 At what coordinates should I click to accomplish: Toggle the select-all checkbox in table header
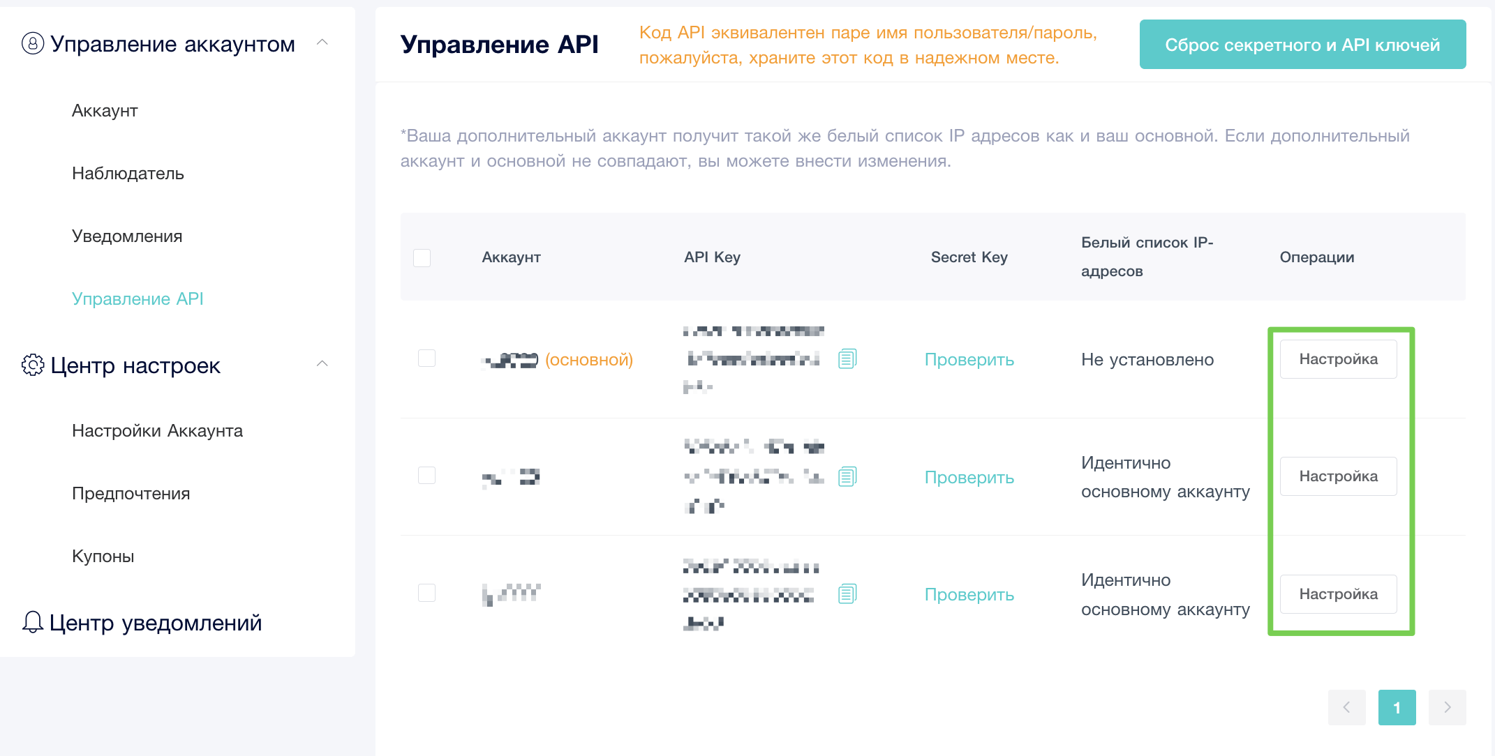[422, 257]
